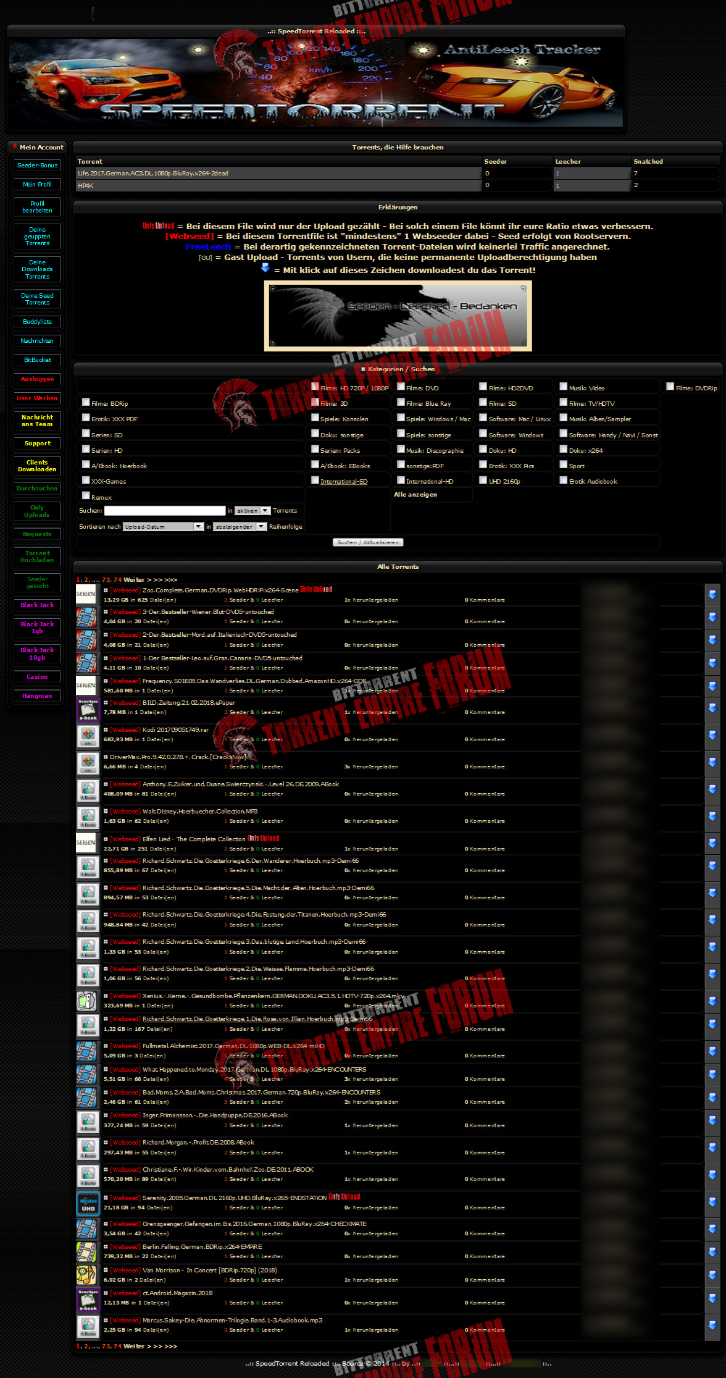Image resolution: width=726 pixels, height=1378 pixels.
Task: Click film icon of Bad.Moms.2 row
Action: 86,1097
